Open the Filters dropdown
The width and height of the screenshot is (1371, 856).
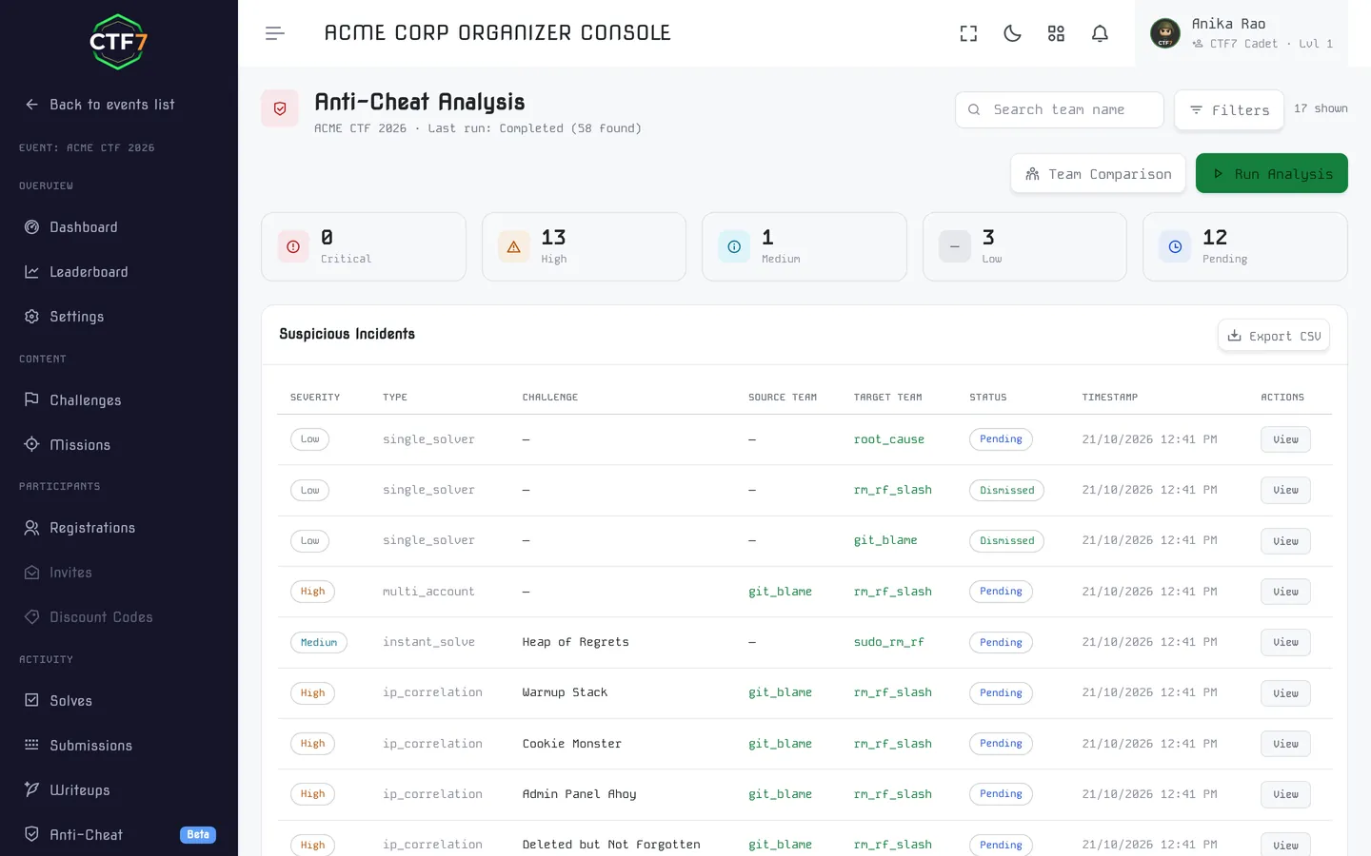[x=1228, y=110]
